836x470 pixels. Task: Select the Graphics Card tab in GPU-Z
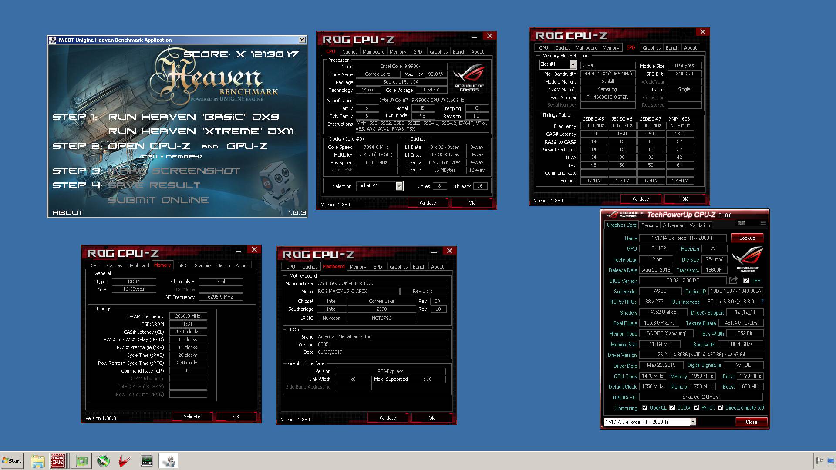click(x=621, y=225)
